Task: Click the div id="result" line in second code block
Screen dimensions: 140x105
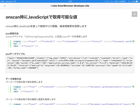Action: click(x=25, y=91)
